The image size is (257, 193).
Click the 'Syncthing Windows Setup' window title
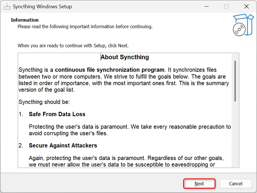tap(42, 7)
